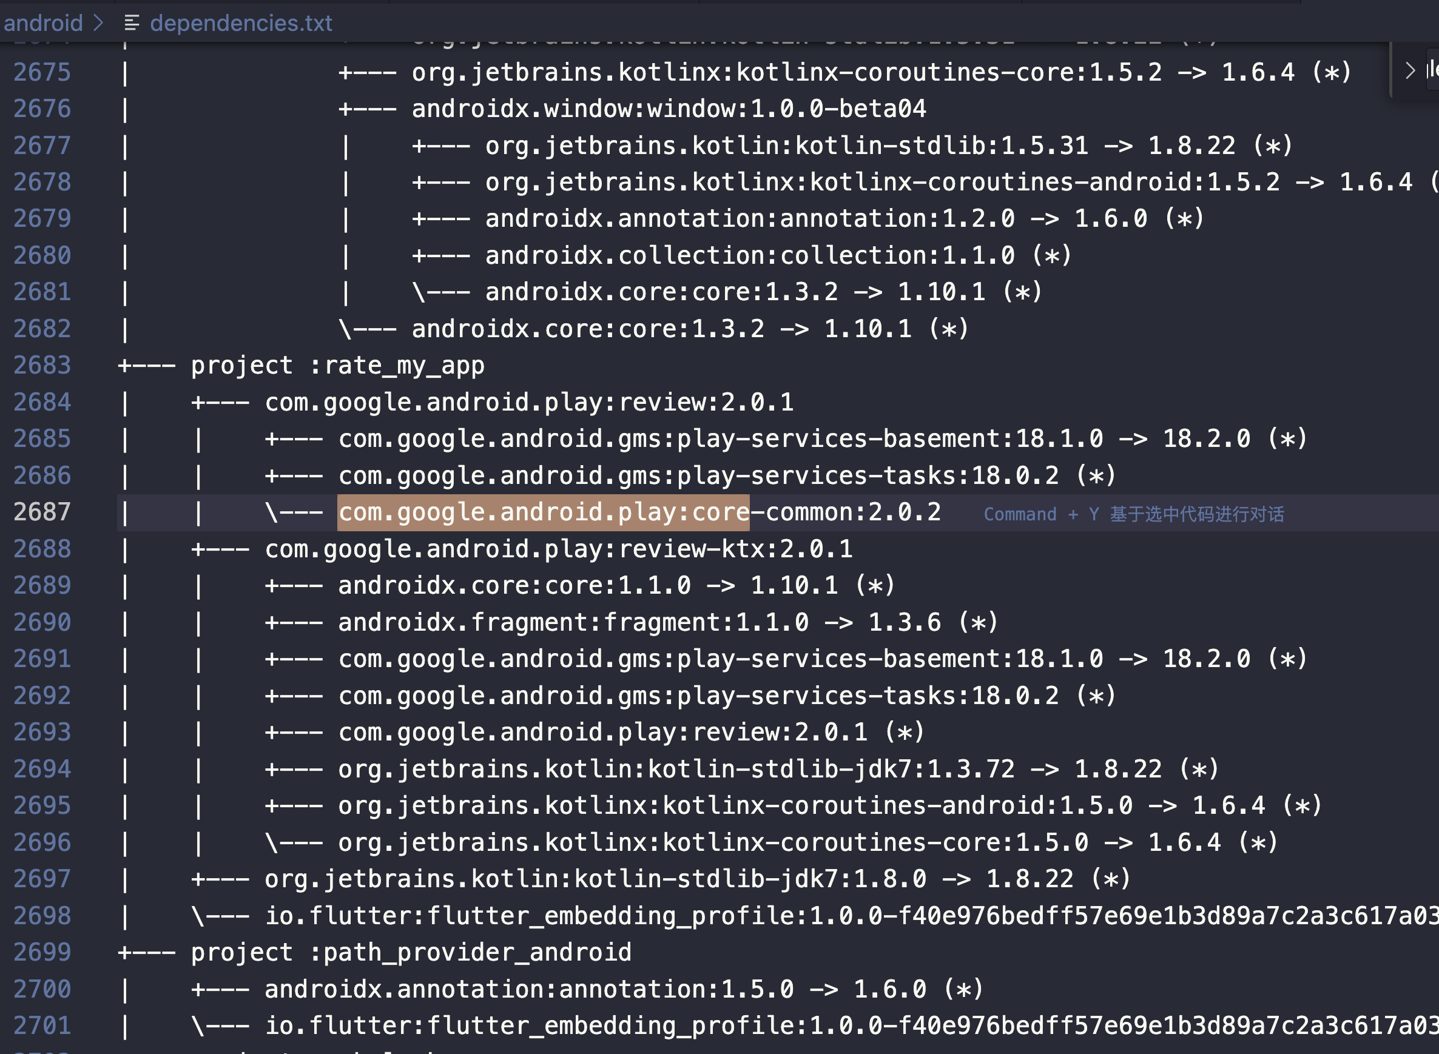Open the android breadcrumb folder
The image size is (1439, 1054).
tap(44, 23)
